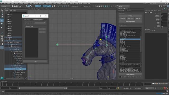The width and height of the screenshot is (169, 95).
Task: Open the Outliner Display menu
Action: pyautogui.click(x=7, y=11)
